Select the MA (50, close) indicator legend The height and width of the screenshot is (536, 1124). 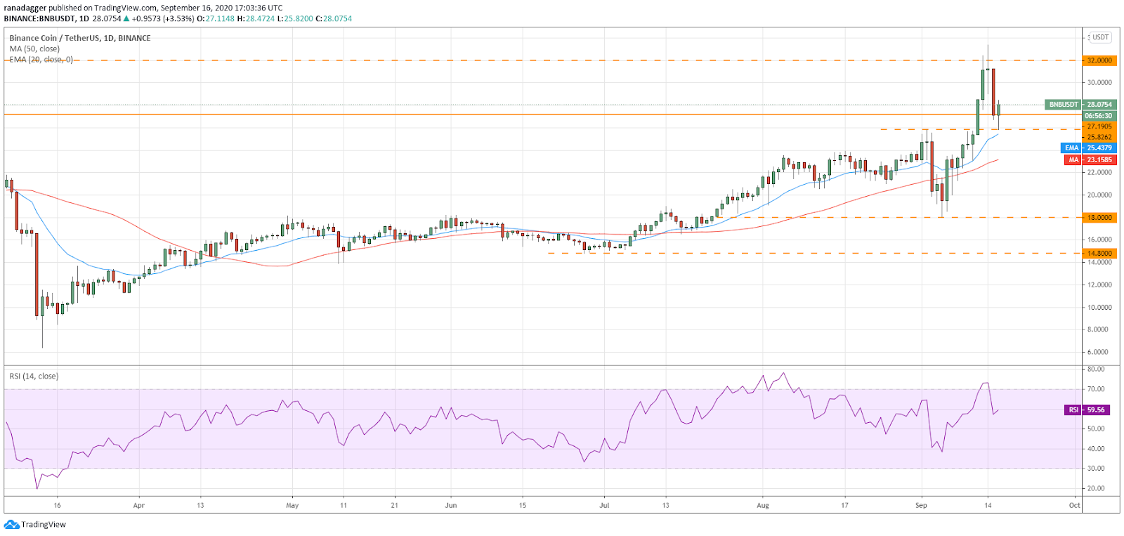tap(34, 48)
